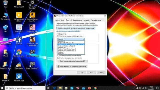Open the notification center icon
This screenshot has height=90, width=160.
point(157,88)
